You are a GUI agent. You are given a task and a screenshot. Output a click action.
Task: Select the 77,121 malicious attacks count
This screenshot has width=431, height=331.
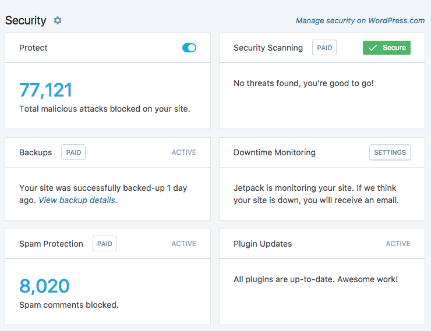click(x=46, y=90)
